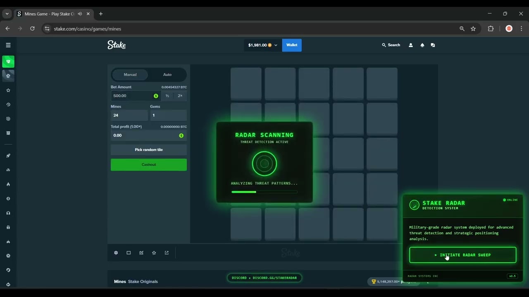Viewport: 529px width, 297px height.
Task: Open the Chrome three-dot menu
Action: [x=521, y=29]
